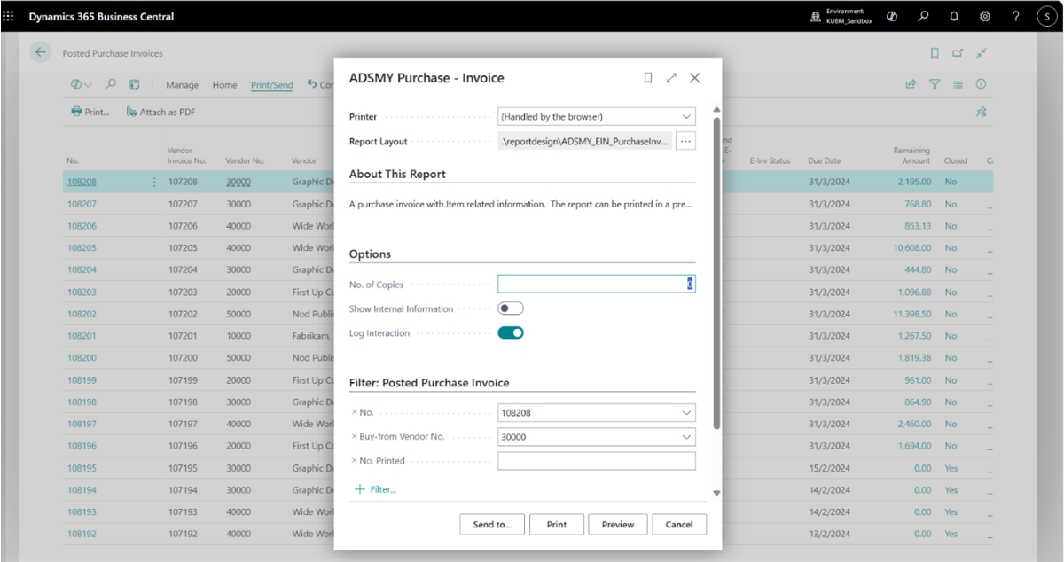Cancel the report dialog

(679, 524)
